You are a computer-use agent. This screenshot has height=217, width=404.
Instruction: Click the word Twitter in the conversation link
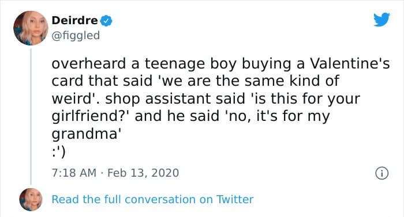(235, 200)
